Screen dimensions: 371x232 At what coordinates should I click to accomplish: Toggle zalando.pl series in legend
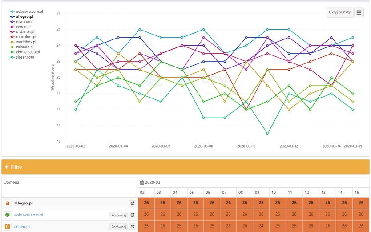tap(22, 47)
